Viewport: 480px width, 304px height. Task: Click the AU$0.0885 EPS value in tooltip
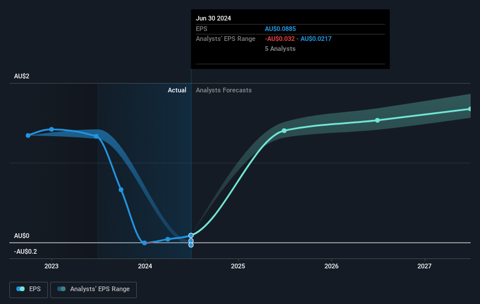tap(281, 29)
